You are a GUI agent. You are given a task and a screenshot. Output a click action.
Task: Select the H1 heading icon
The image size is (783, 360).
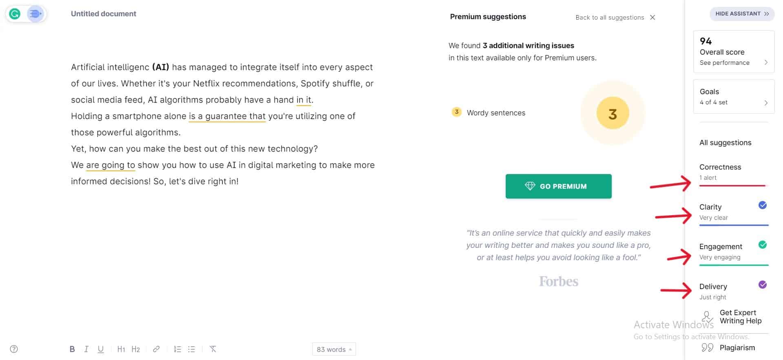coord(121,349)
